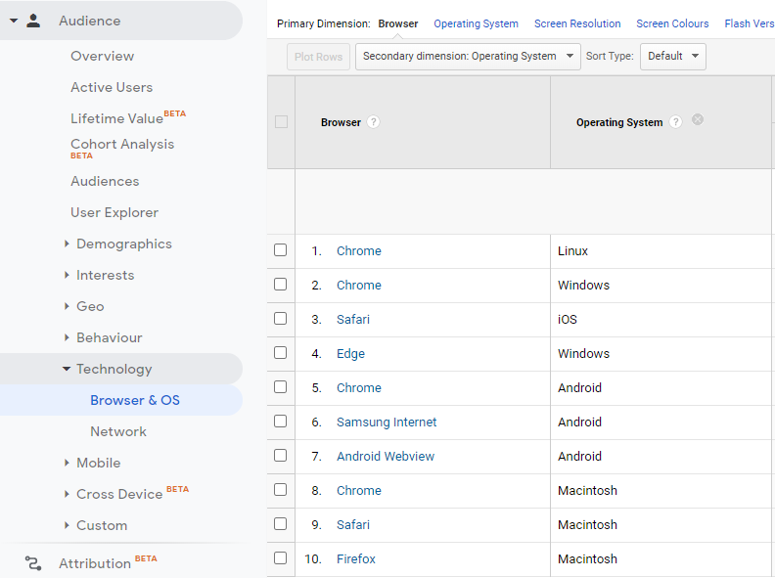Screen dimensions: 775x578
Task: Switch primary dimension to Screen Resolution
Action: tap(577, 23)
